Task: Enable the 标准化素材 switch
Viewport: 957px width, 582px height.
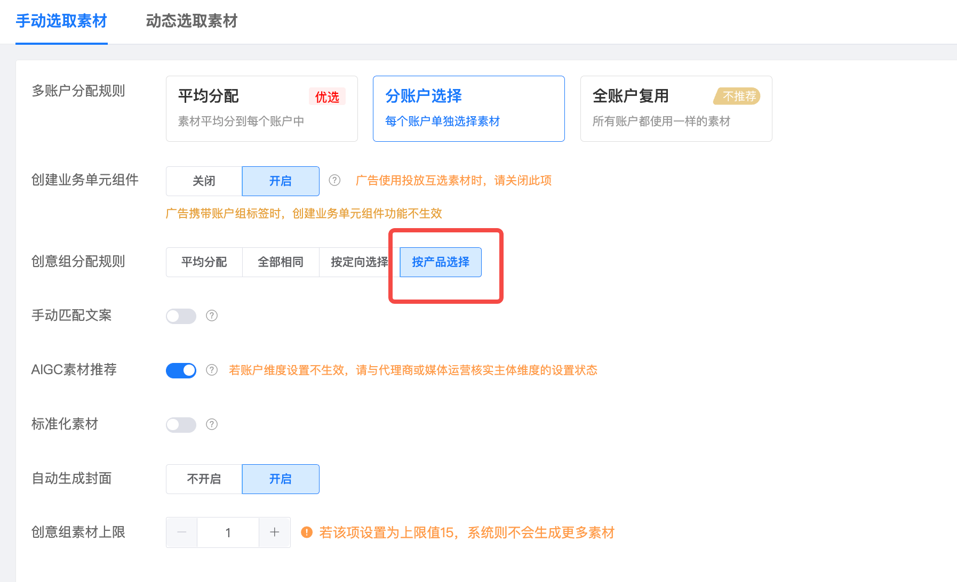Action: coord(181,425)
